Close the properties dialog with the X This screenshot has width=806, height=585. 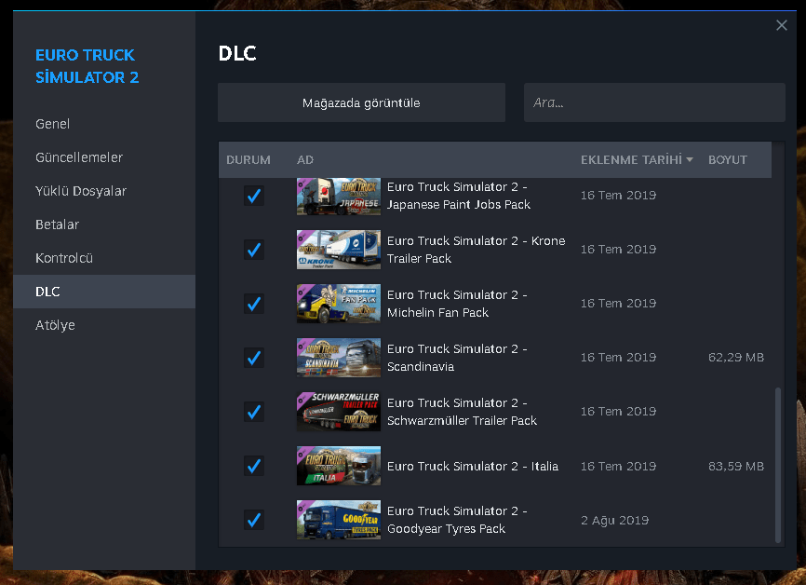[x=782, y=25]
